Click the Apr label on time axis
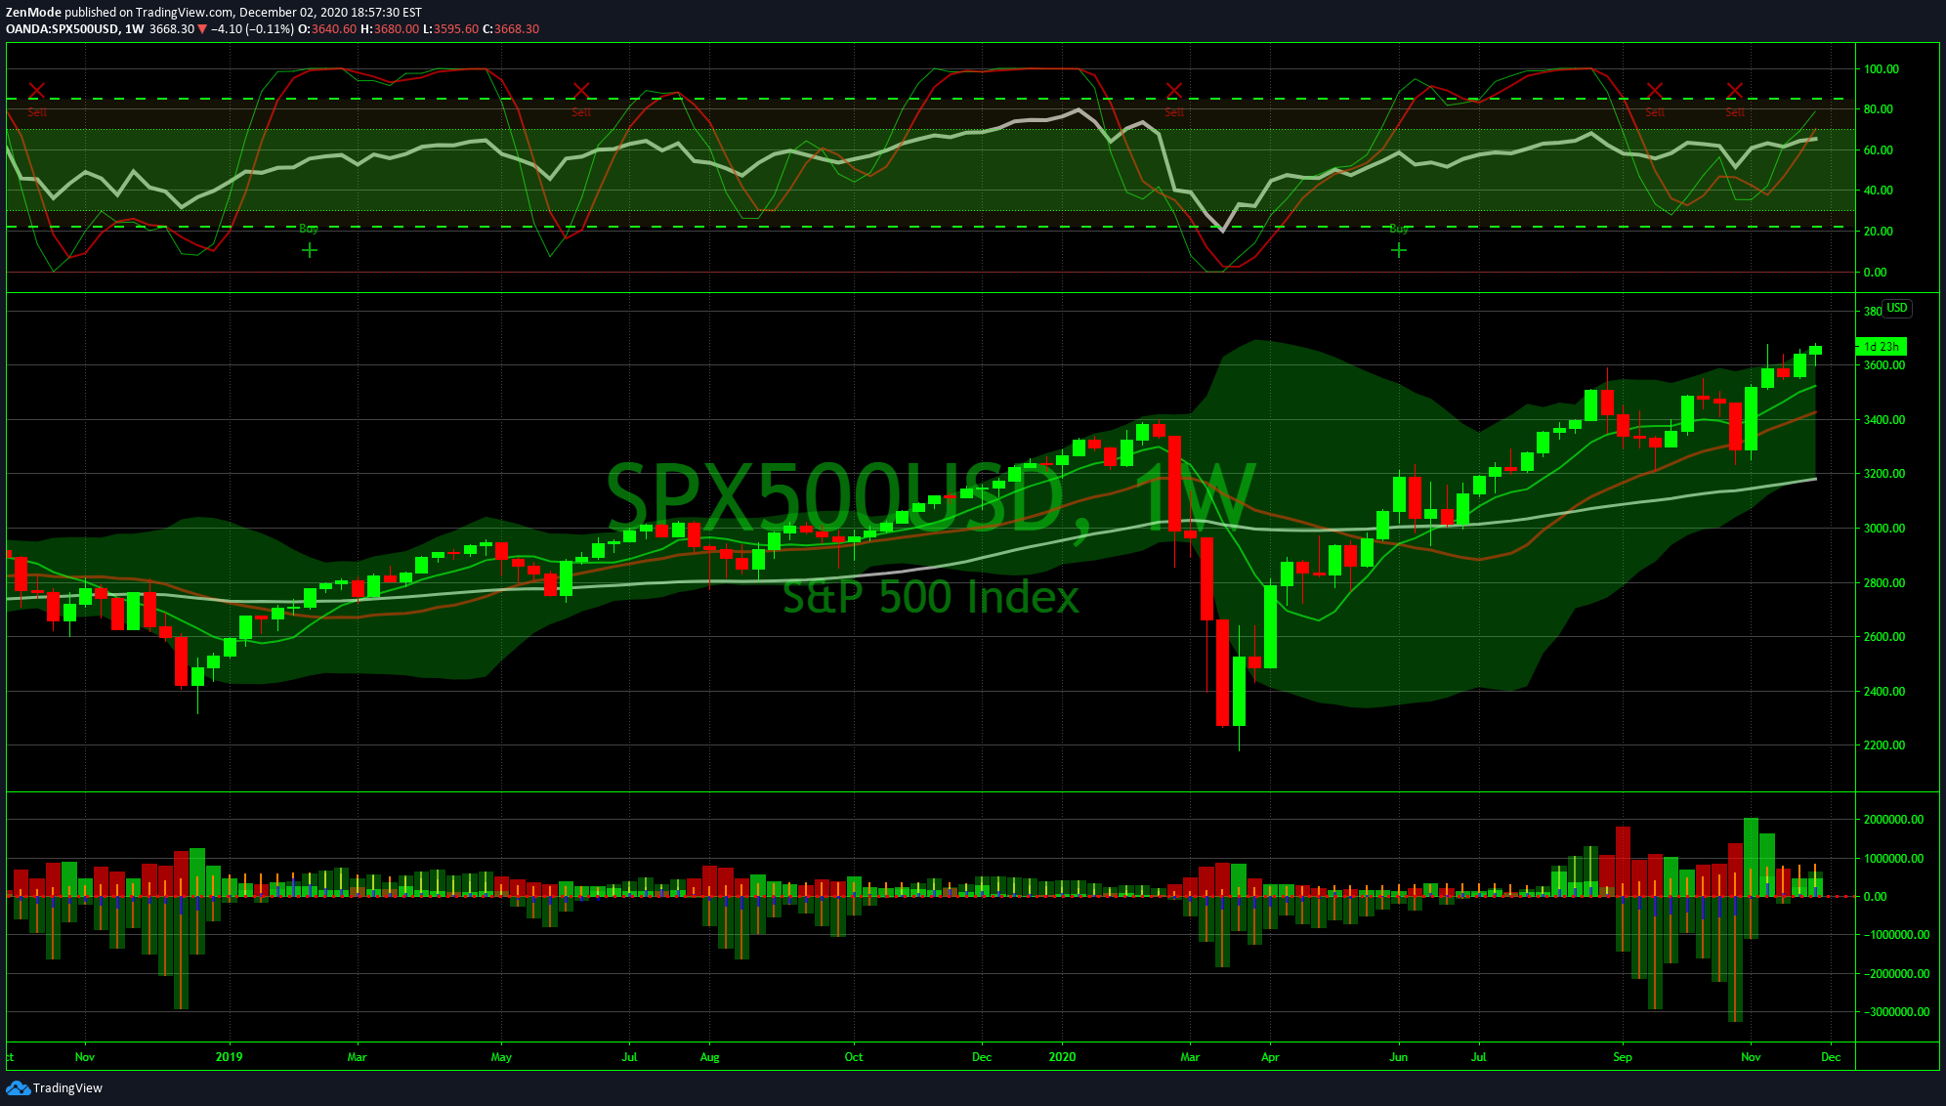Screen dimensions: 1946x1106 click(1270, 1057)
